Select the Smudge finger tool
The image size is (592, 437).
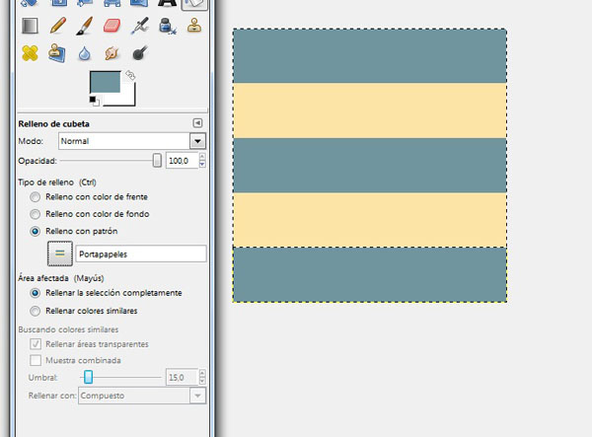tap(111, 53)
